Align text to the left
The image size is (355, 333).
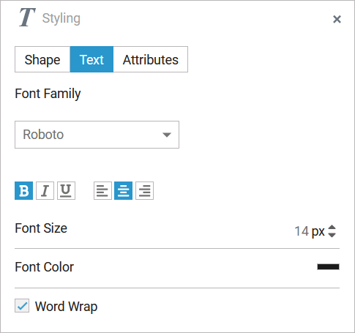pos(102,190)
